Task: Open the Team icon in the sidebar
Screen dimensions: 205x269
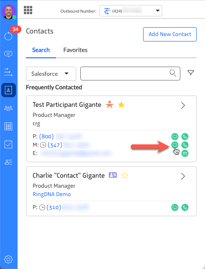Action: [x=8, y=108]
